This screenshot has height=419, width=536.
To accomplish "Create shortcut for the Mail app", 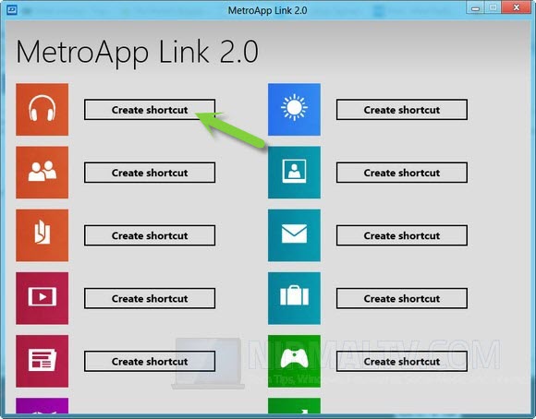I will (402, 235).
